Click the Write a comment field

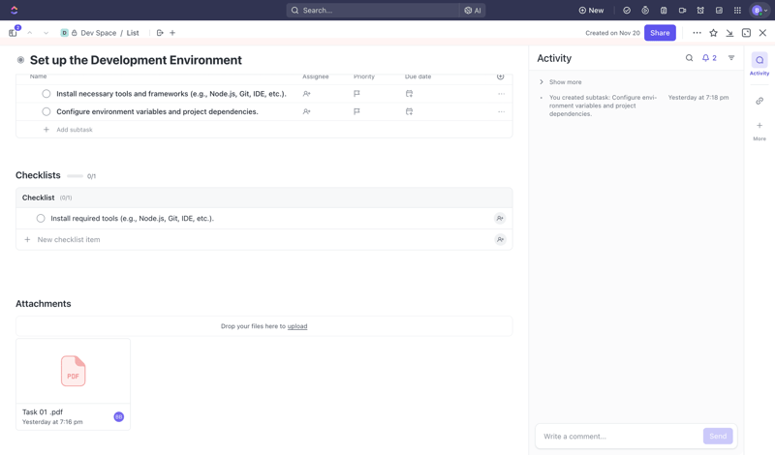pyautogui.click(x=621, y=437)
